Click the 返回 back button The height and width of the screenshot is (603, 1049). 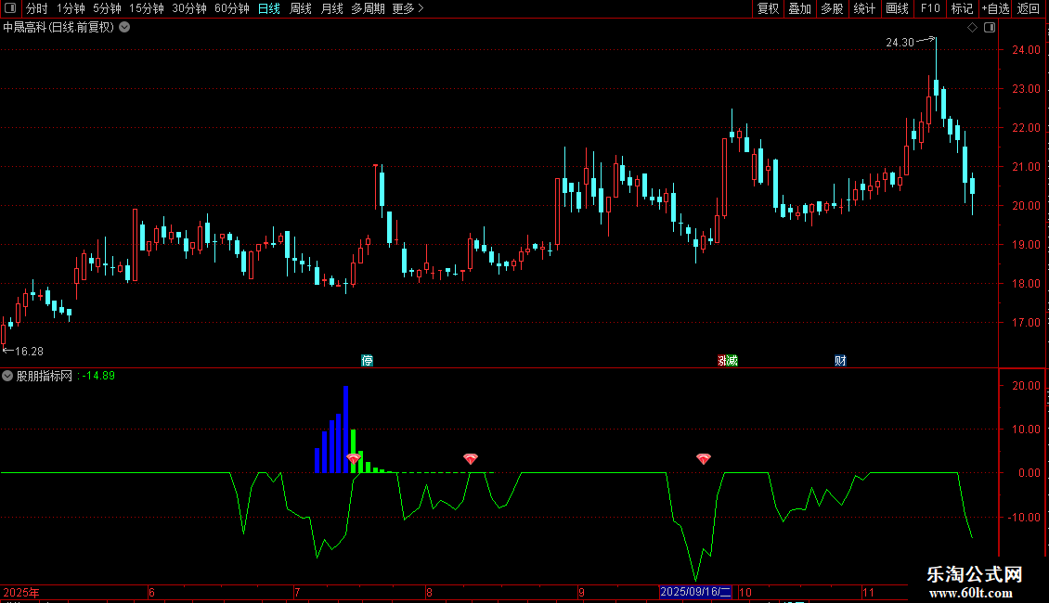[1029, 8]
